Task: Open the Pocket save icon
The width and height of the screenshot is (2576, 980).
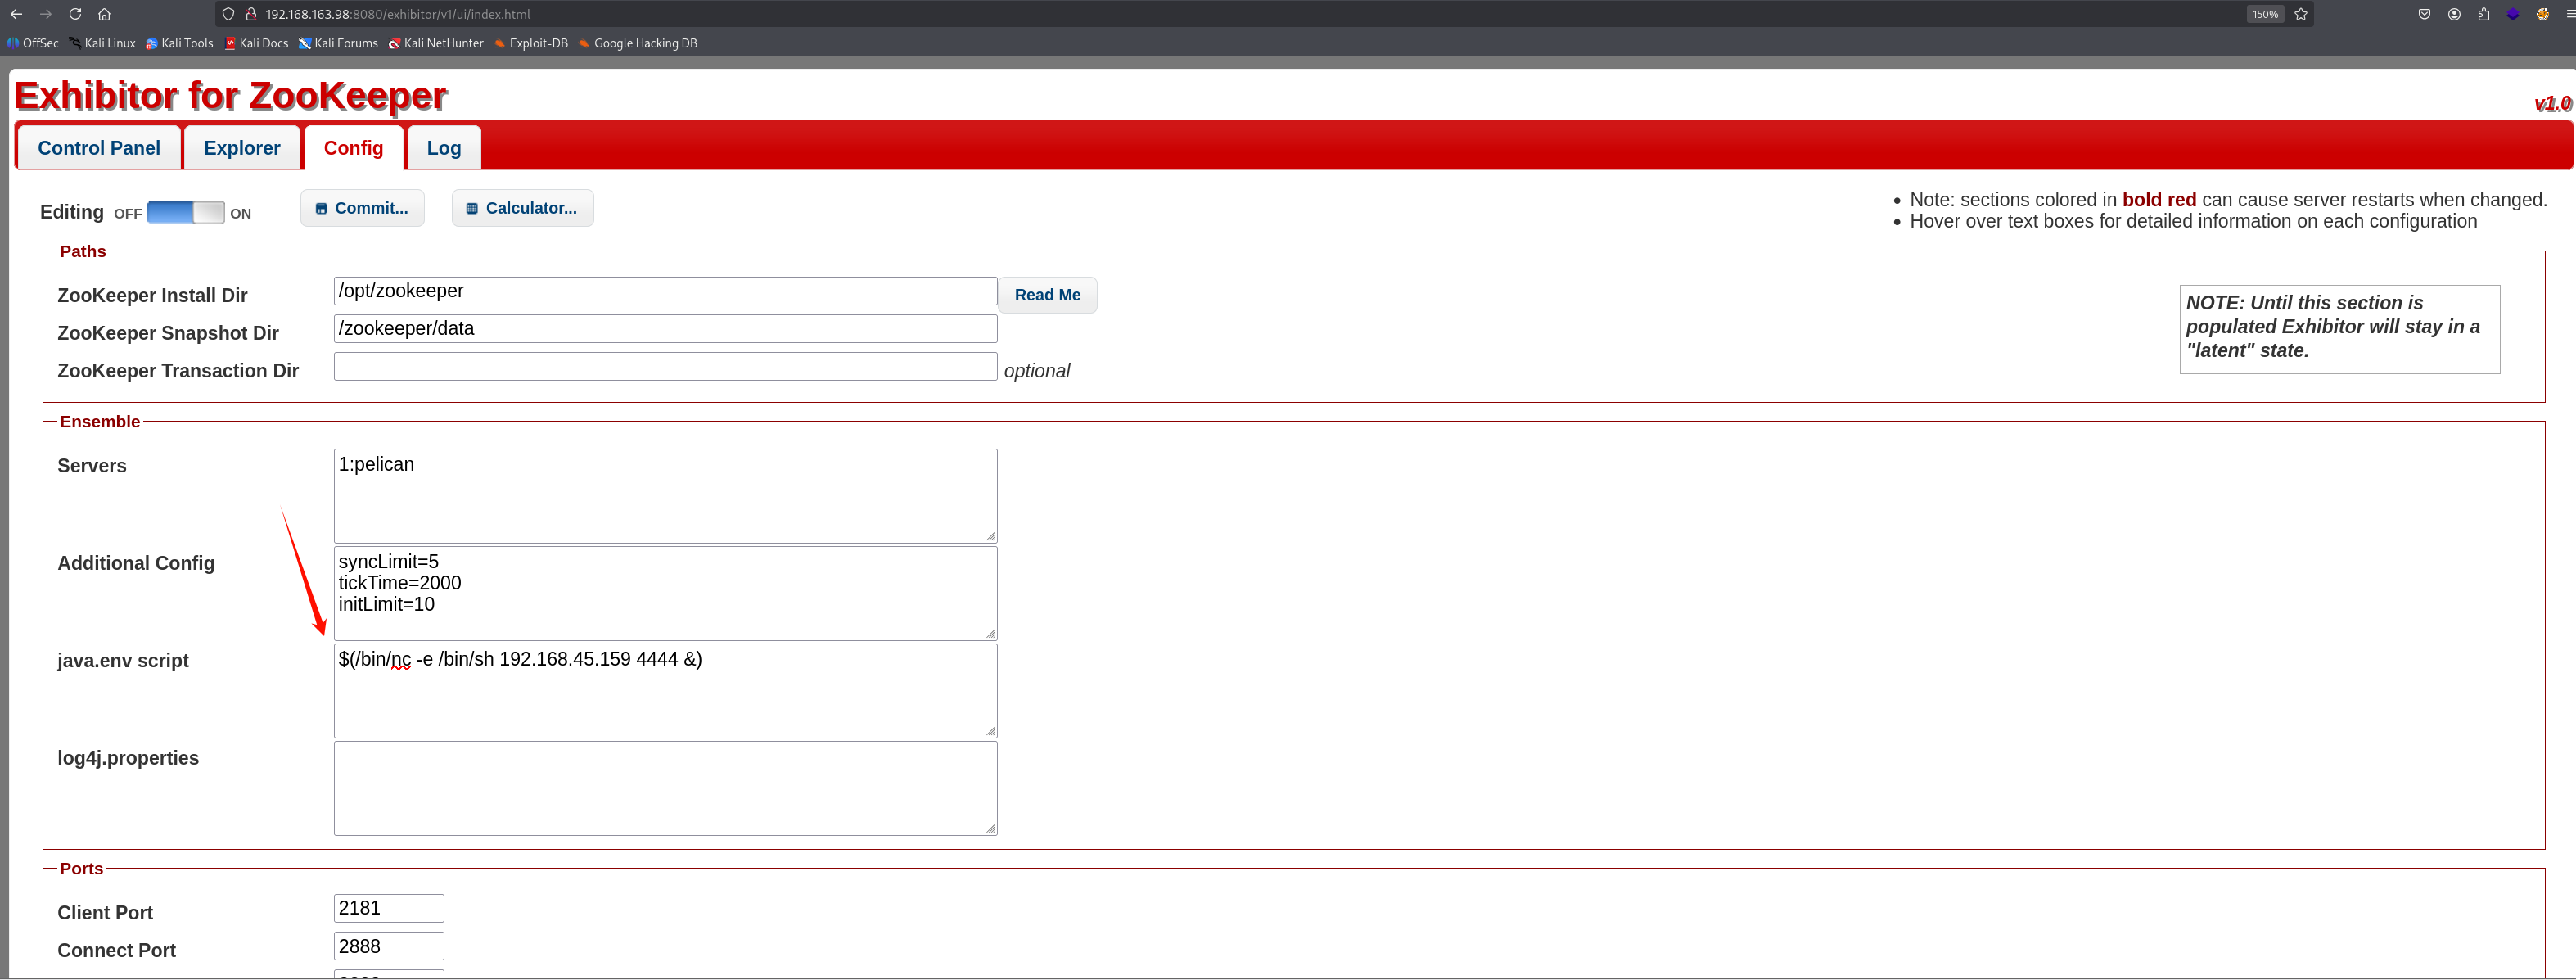Action: pyautogui.click(x=2424, y=14)
